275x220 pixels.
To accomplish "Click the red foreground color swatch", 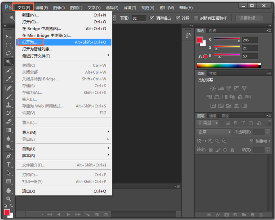I will tap(6, 213).
